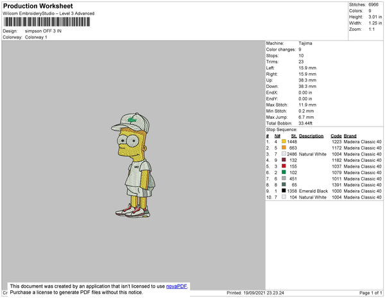Viewport: 385px width, 298px height.
Task: Click the Max Jump value '6.7 mm'
Action: (306, 117)
